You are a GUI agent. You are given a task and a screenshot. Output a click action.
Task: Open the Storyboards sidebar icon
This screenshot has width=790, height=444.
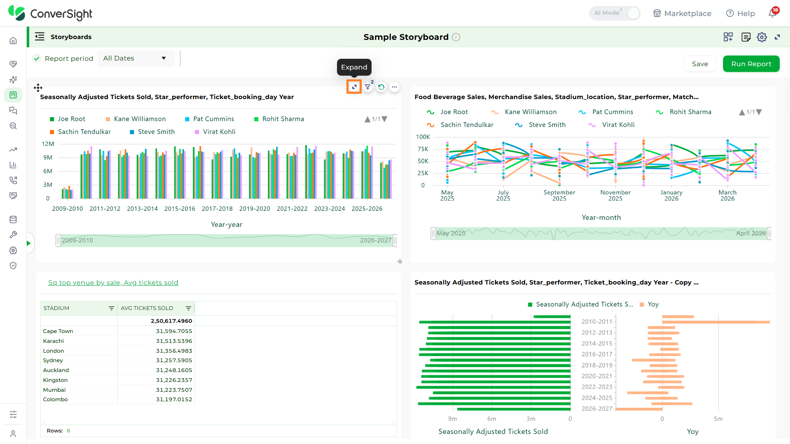(13, 95)
